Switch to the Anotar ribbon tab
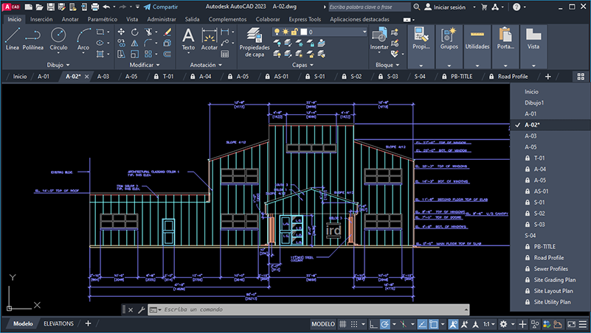591x333 pixels. pos(70,19)
